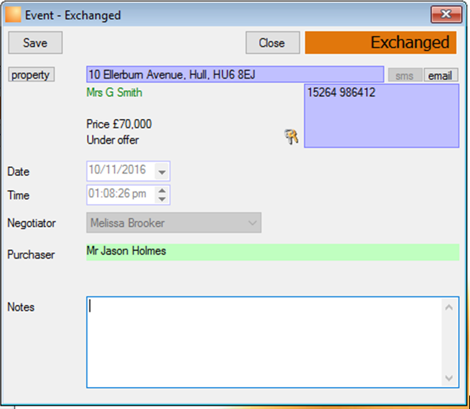Increase time with the up spinner arrow

pos(162,191)
